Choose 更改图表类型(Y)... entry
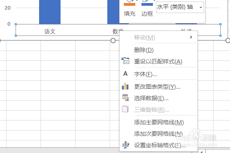 pyautogui.click(x=158, y=87)
